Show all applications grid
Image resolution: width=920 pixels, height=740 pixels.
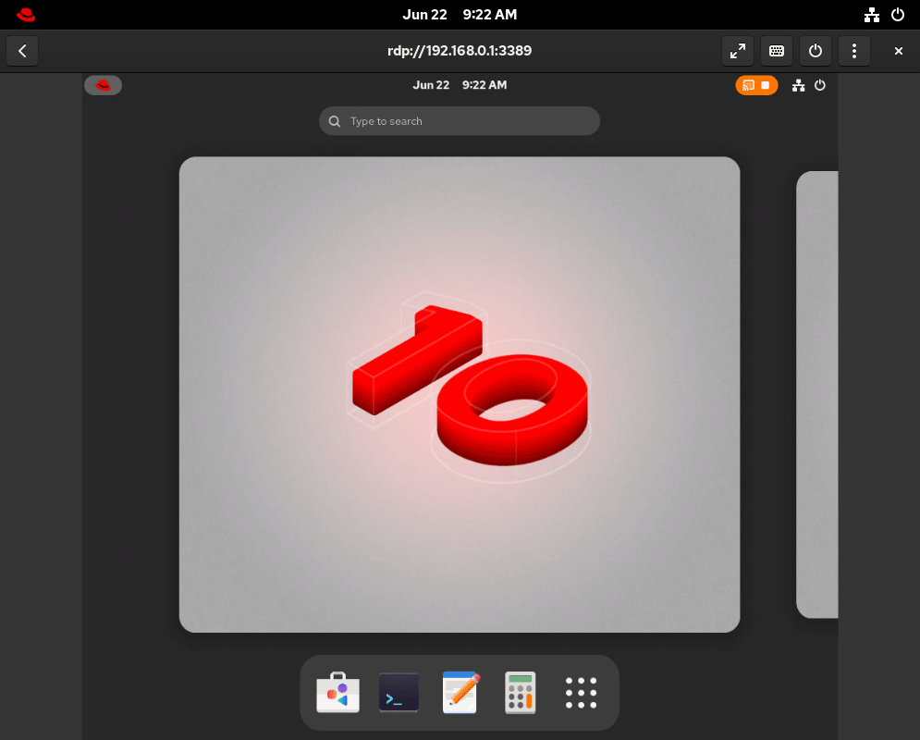click(x=581, y=693)
